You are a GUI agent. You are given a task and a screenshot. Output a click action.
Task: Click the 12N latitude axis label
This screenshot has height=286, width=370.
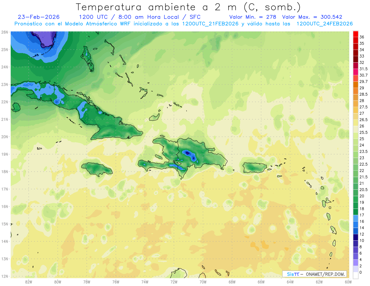coord(4,276)
